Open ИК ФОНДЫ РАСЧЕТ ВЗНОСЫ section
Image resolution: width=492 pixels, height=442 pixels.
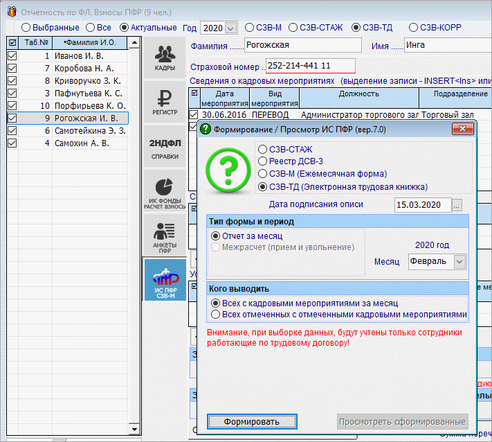tap(165, 191)
